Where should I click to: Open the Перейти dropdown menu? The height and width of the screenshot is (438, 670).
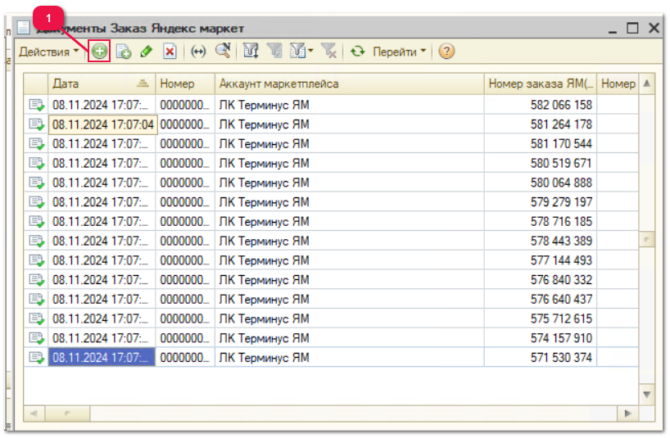[400, 52]
